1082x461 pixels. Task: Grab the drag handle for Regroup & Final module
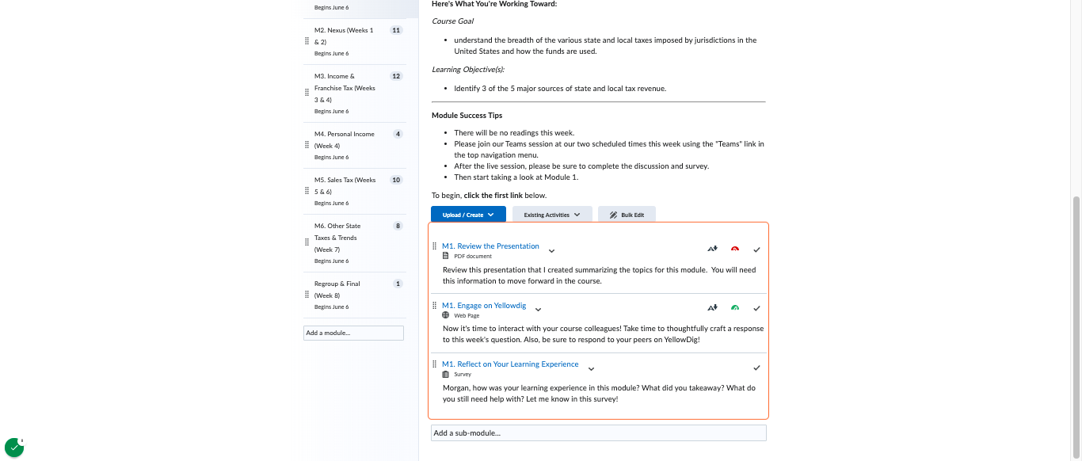(x=307, y=295)
